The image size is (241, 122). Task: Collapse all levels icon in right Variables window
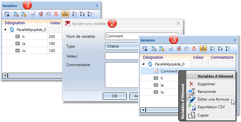(x=213, y=49)
